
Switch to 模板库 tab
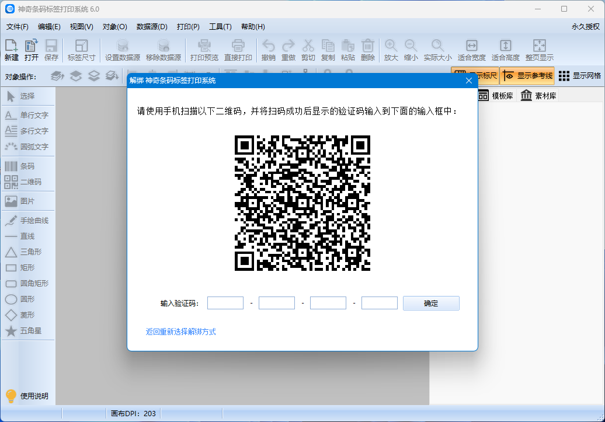coord(496,96)
